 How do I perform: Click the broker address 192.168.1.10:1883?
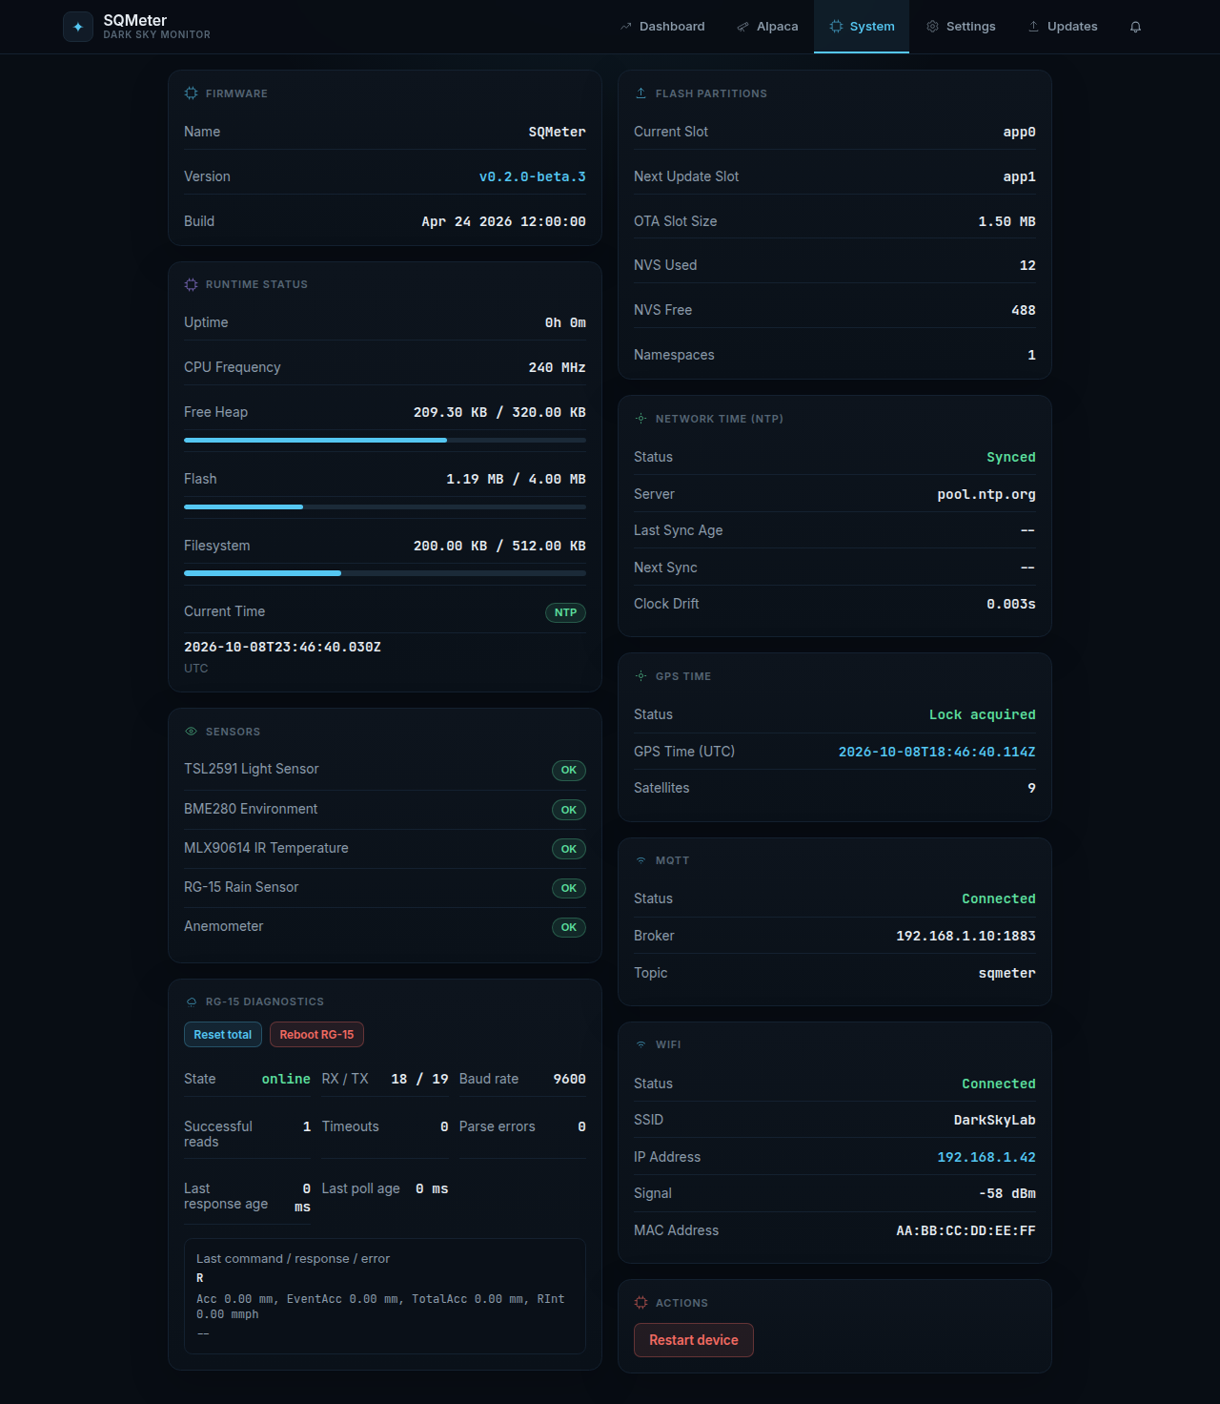[x=966, y=936]
